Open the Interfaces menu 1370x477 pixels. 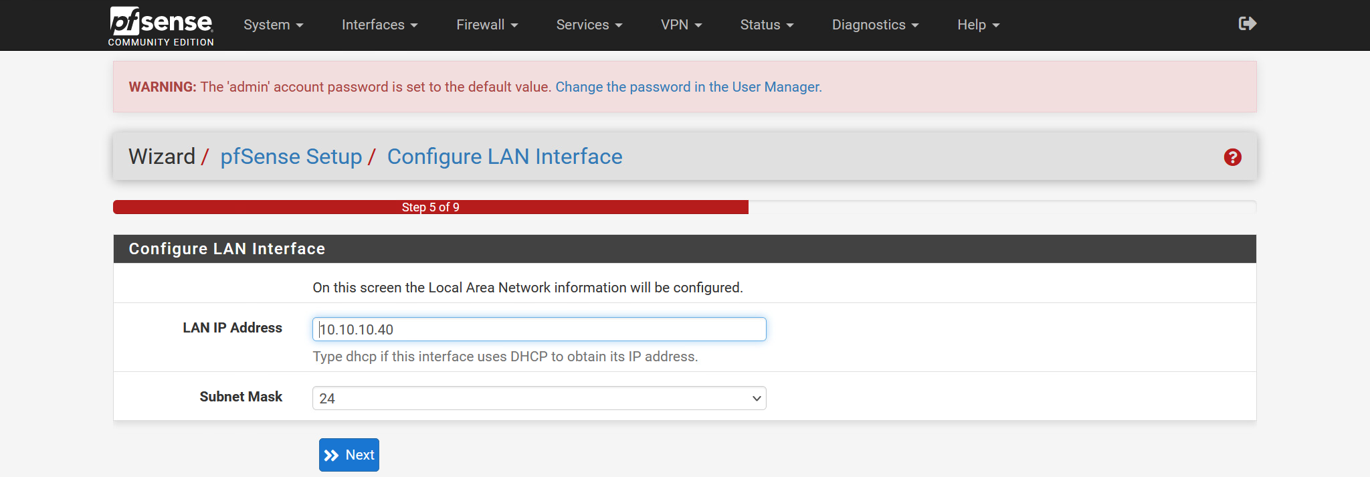pos(379,25)
